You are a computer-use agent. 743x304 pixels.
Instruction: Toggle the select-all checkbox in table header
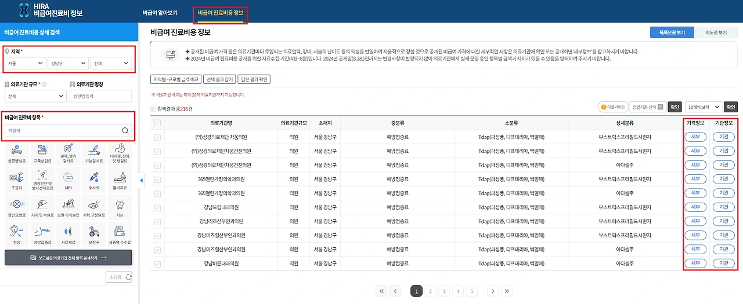(x=157, y=123)
